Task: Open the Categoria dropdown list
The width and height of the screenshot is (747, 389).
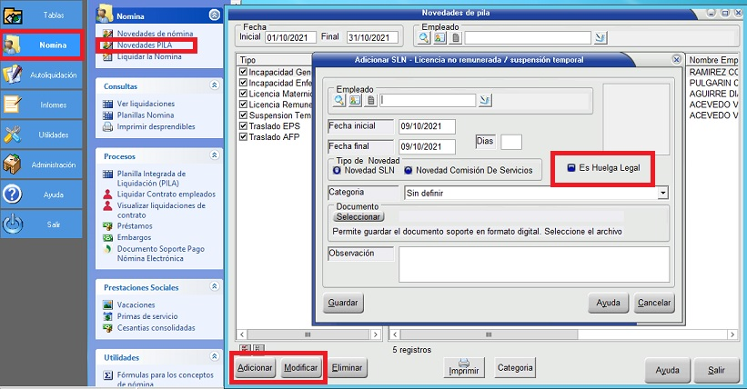Action: pos(663,193)
